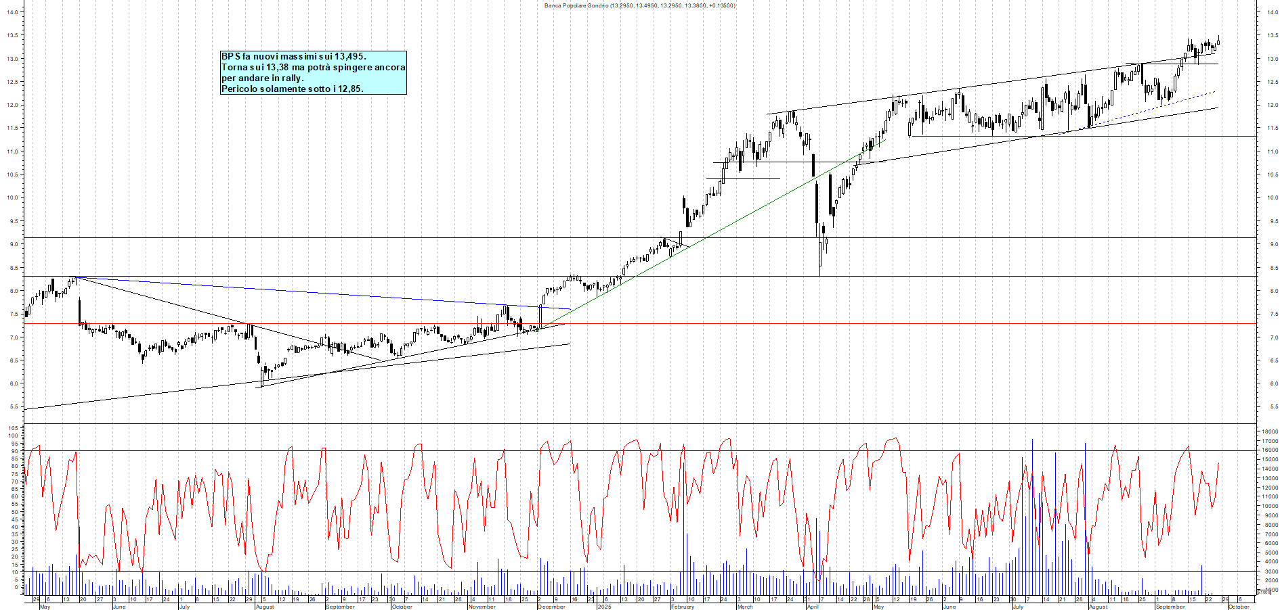Viewport: 1280px width, 610px height.
Task: Click the 18000 volume axis label
Action: click(1270, 431)
